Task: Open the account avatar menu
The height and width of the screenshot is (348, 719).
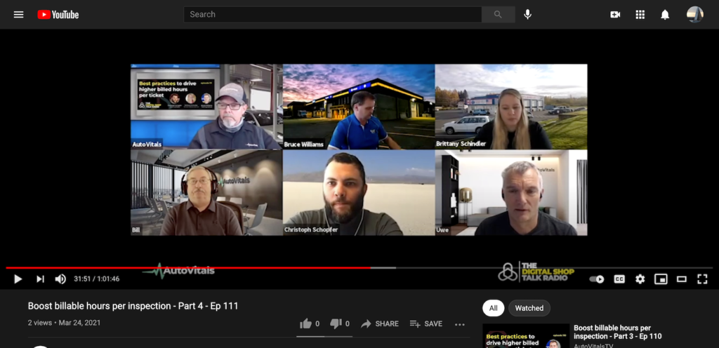Action: [x=695, y=15]
